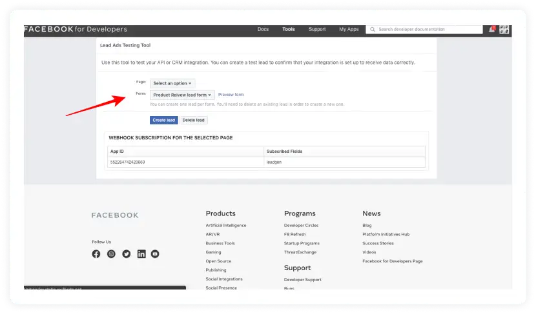Open the Blog news link
Viewport: 536px width, 314px height.
coord(367,225)
